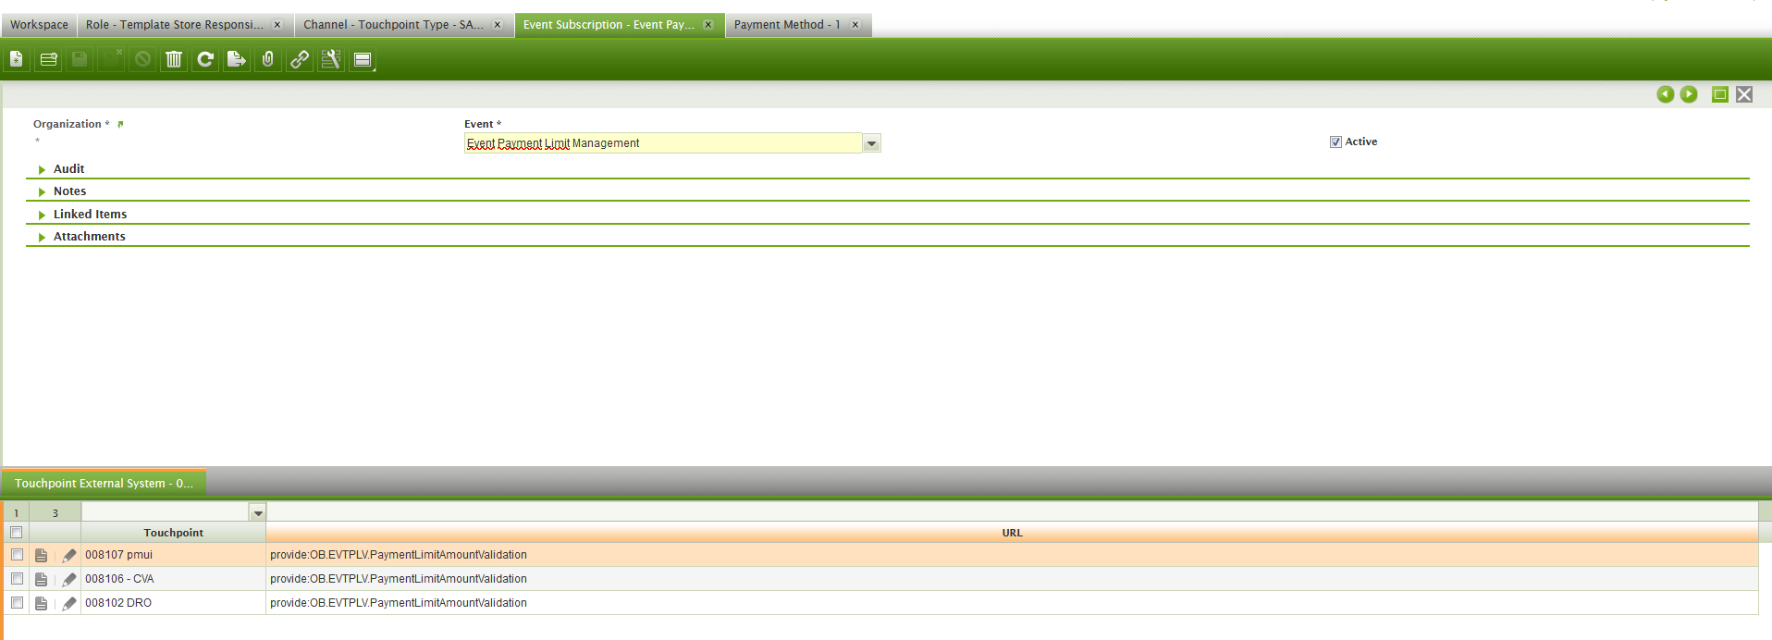Viewport: 1772px width, 640px height.
Task: Close the form view with X icon
Action: tap(1744, 94)
